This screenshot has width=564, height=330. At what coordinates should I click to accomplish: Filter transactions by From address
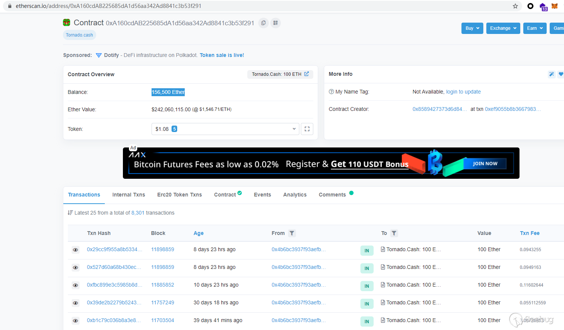(x=292, y=233)
